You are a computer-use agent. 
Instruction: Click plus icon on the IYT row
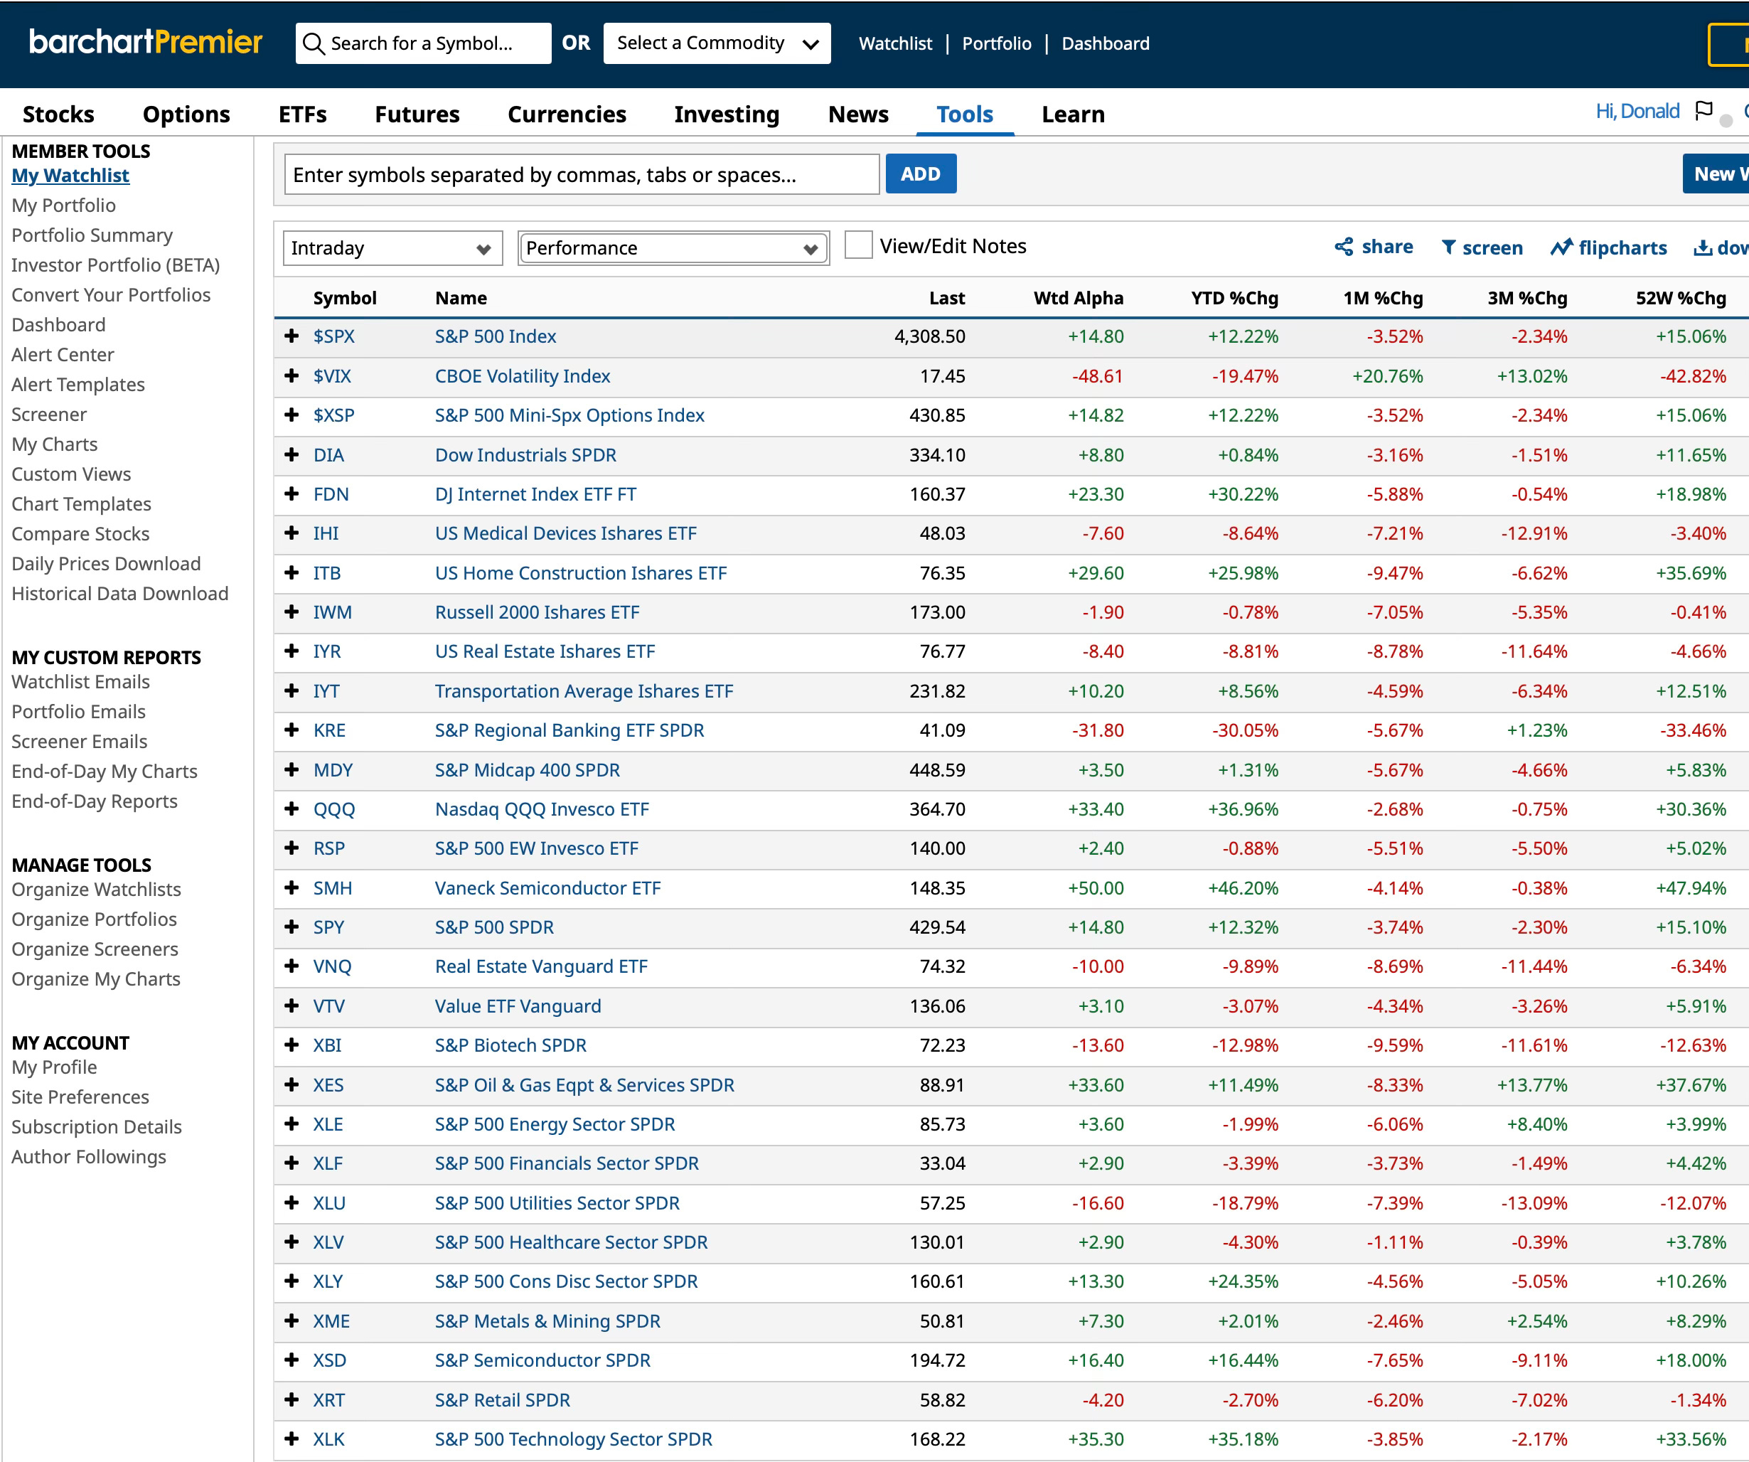tap(291, 690)
